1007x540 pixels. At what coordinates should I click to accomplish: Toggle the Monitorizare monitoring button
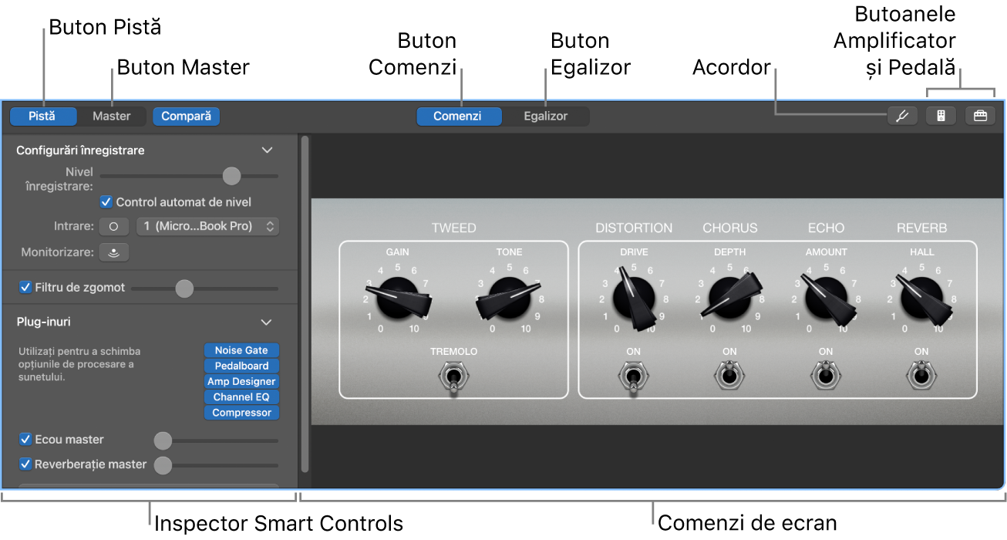[114, 252]
